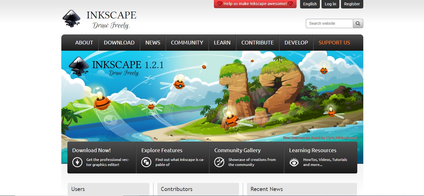Open the DEVELOP menu
Image resolution: width=424 pixels, height=196 pixels.
pos(296,43)
